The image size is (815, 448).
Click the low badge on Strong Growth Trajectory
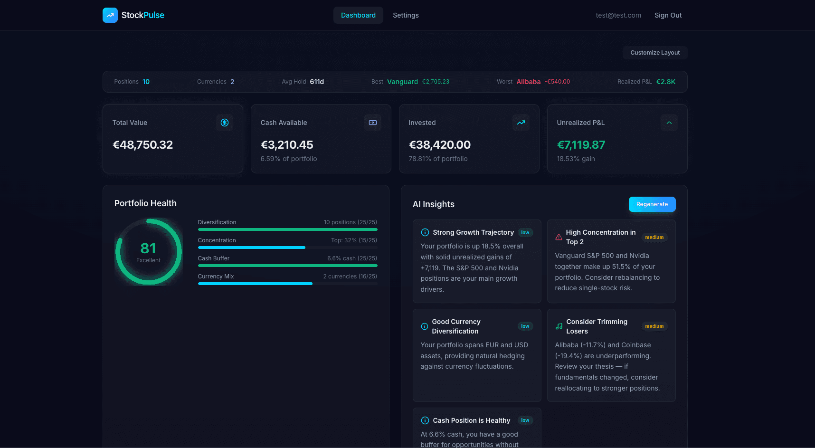pos(525,232)
